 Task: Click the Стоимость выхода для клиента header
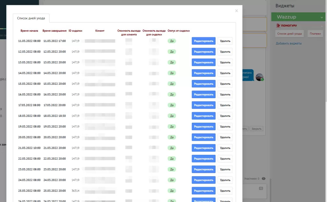point(129,33)
